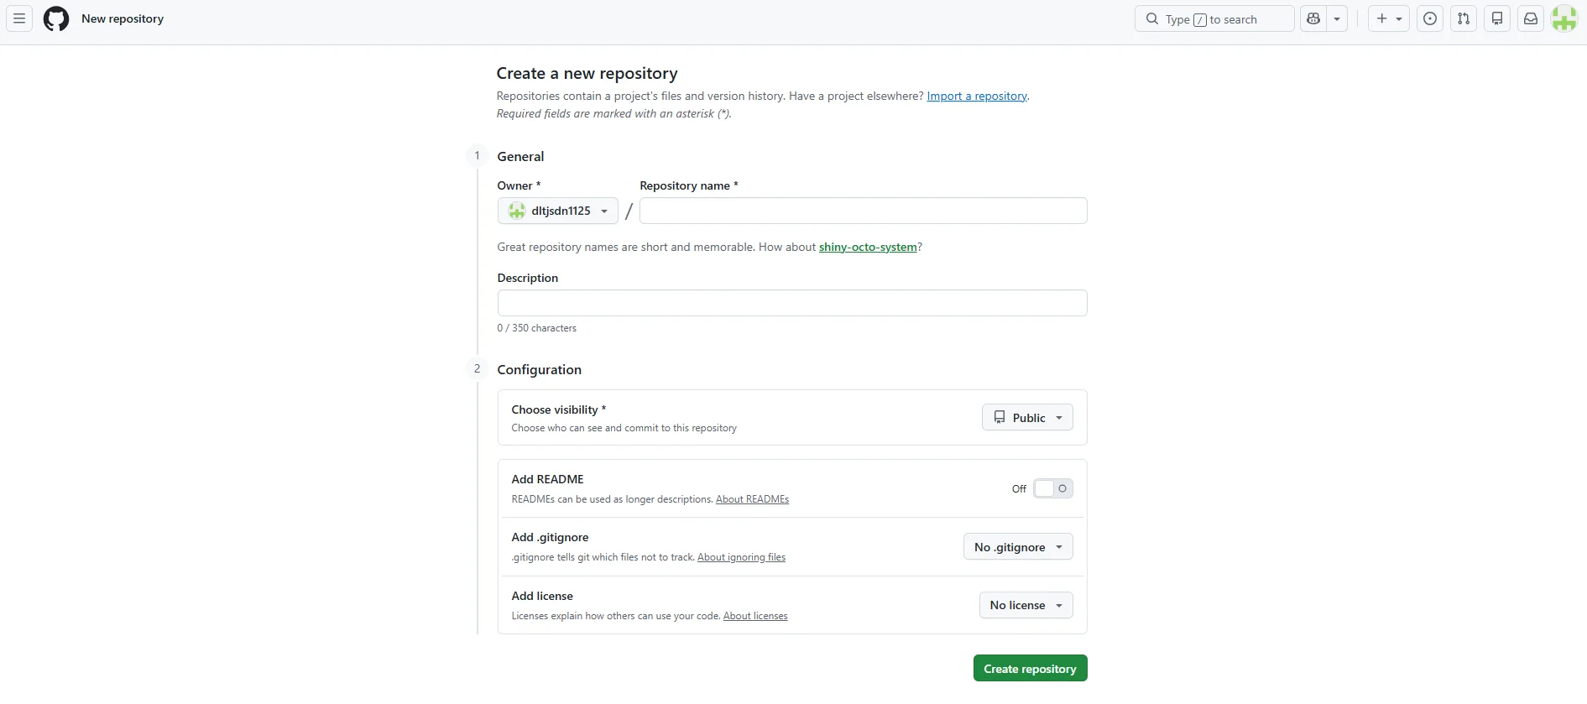Open the Copilot chat icon
The width and height of the screenshot is (1587, 704).
tap(1313, 18)
